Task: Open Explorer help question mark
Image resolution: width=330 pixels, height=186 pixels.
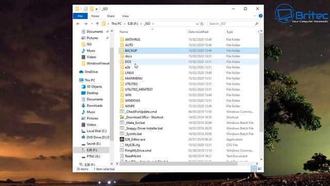Action: (260, 16)
